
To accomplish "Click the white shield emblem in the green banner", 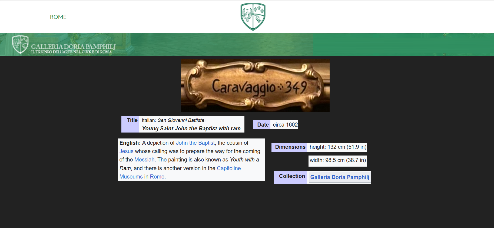I will coord(20,44).
